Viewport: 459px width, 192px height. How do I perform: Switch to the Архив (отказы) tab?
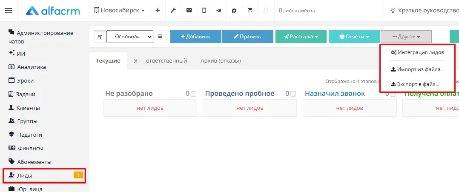click(221, 61)
